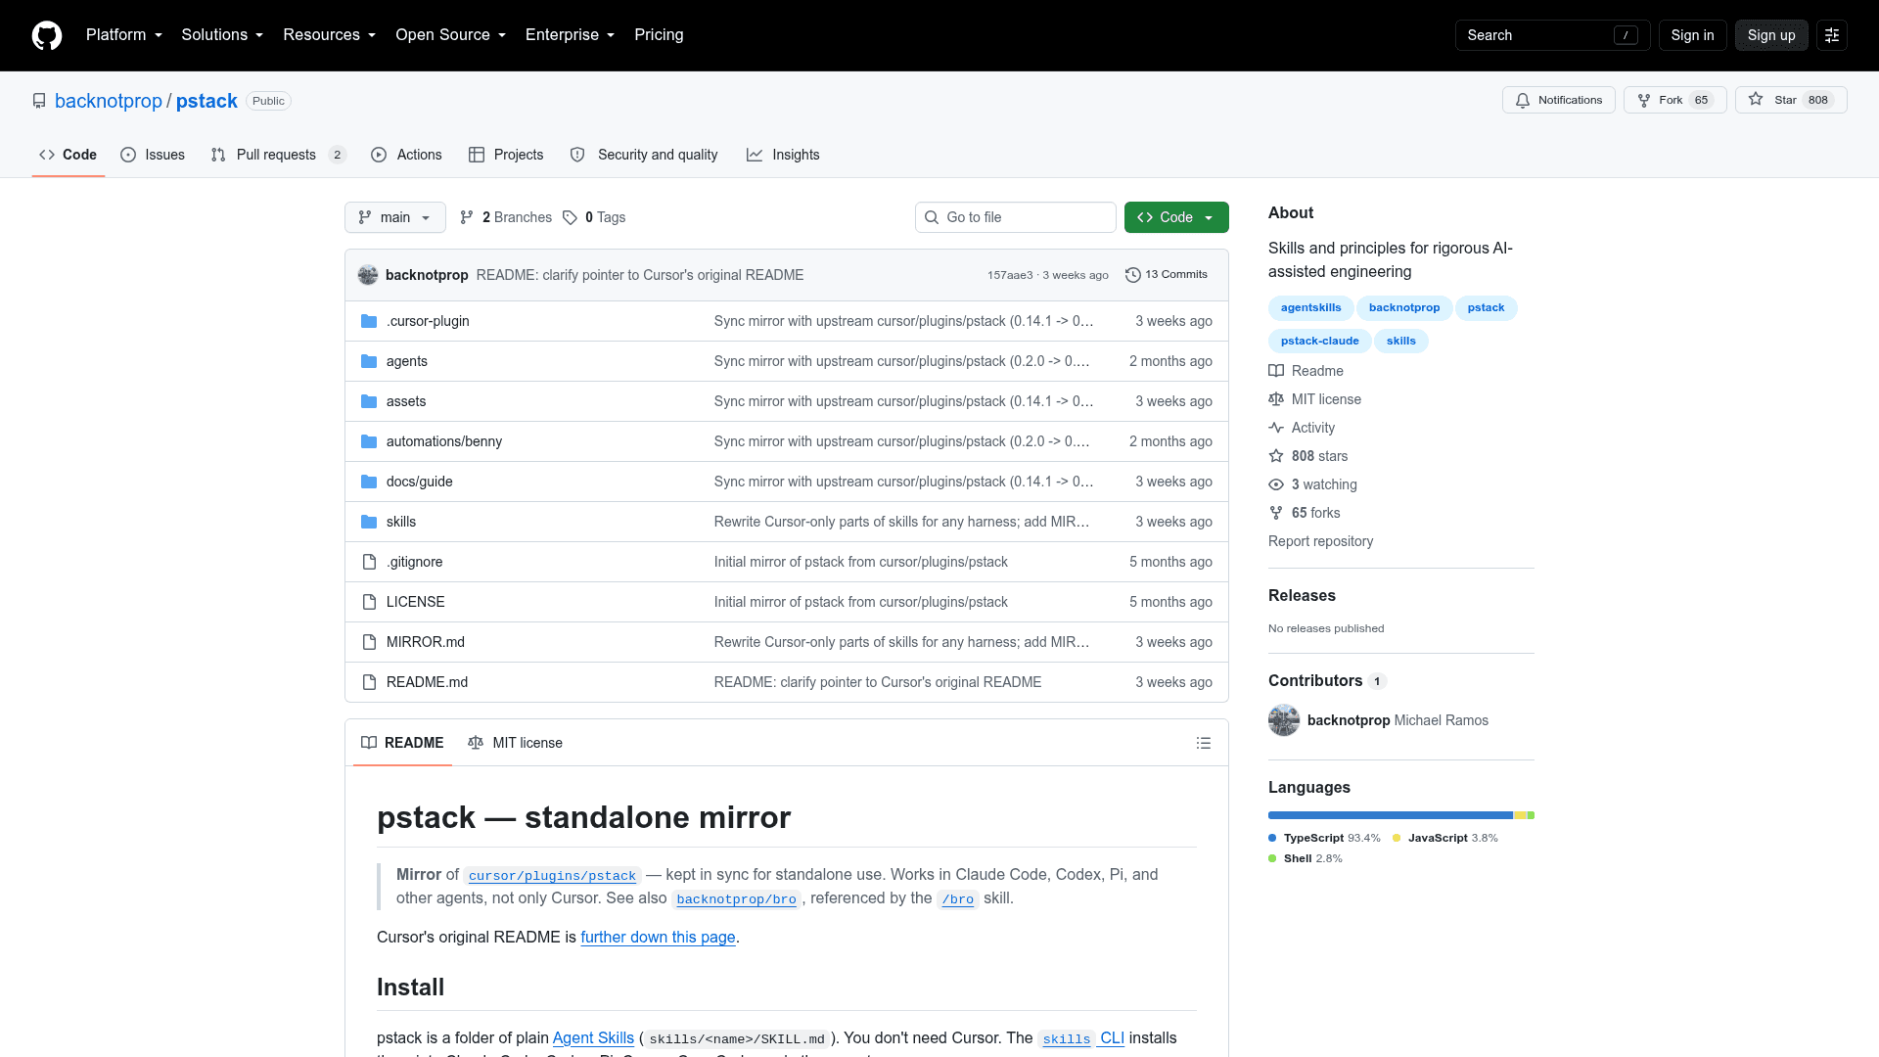Image resolution: width=1879 pixels, height=1057 pixels.
Task: Open the skills folder
Action: [401, 522]
